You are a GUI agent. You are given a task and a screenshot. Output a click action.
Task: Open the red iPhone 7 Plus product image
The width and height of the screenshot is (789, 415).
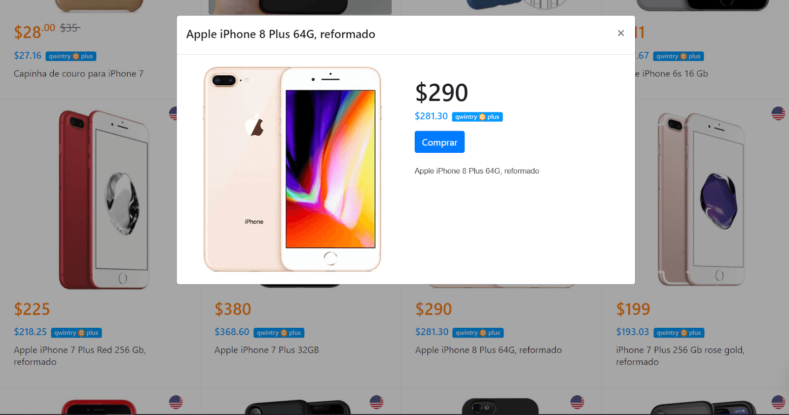pos(104,200)
